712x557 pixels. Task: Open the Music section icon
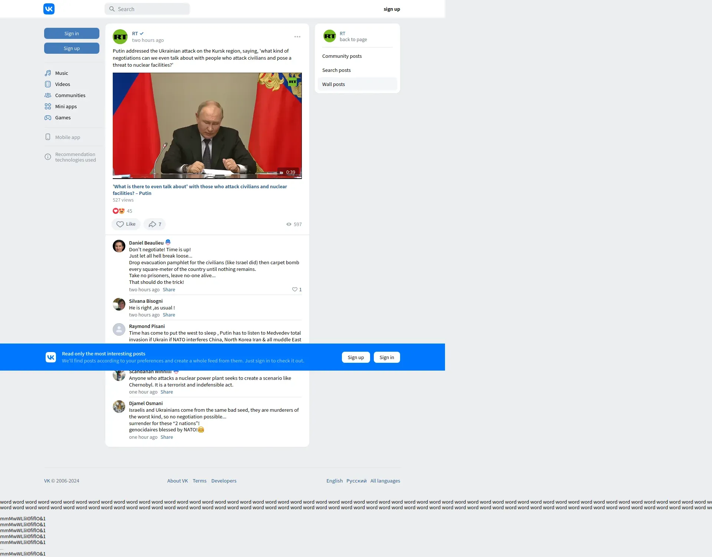(x=48, y=73)
